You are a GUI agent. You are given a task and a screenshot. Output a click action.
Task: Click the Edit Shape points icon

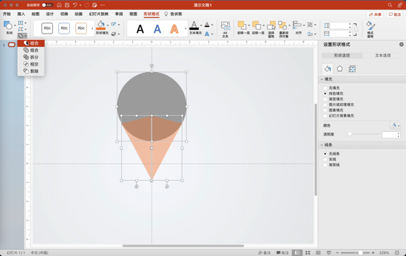[x=21, y=29]
